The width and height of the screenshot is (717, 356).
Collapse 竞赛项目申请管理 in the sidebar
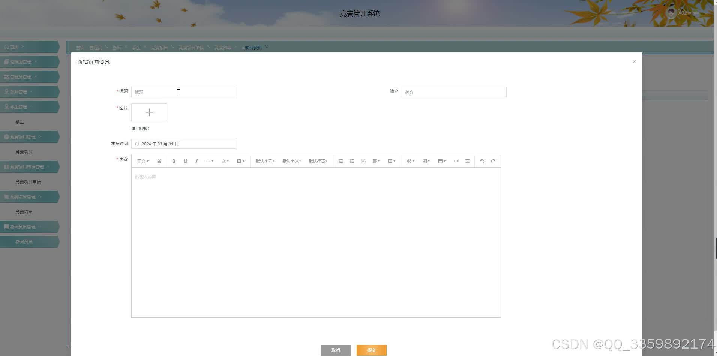[29, 167]
